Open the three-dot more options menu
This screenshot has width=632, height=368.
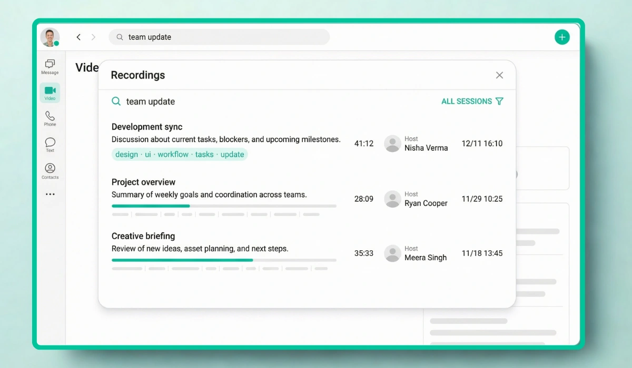[x=50, y=194]
